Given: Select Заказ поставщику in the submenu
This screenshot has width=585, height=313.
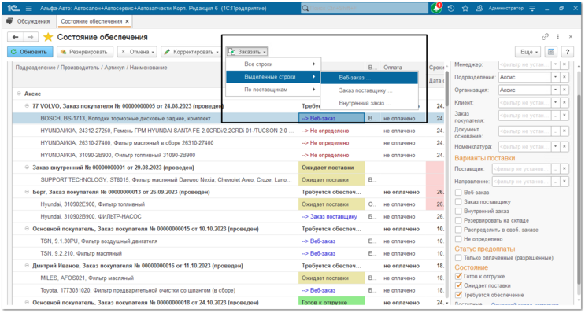Looking at the screenshot, I should (x=369, y=90).
